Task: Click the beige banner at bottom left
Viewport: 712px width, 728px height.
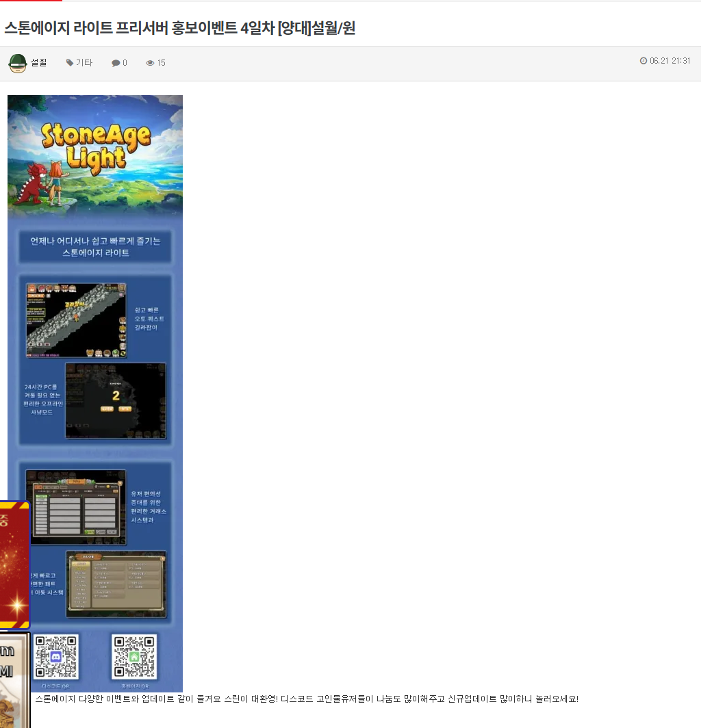Action: click(15, 680)
